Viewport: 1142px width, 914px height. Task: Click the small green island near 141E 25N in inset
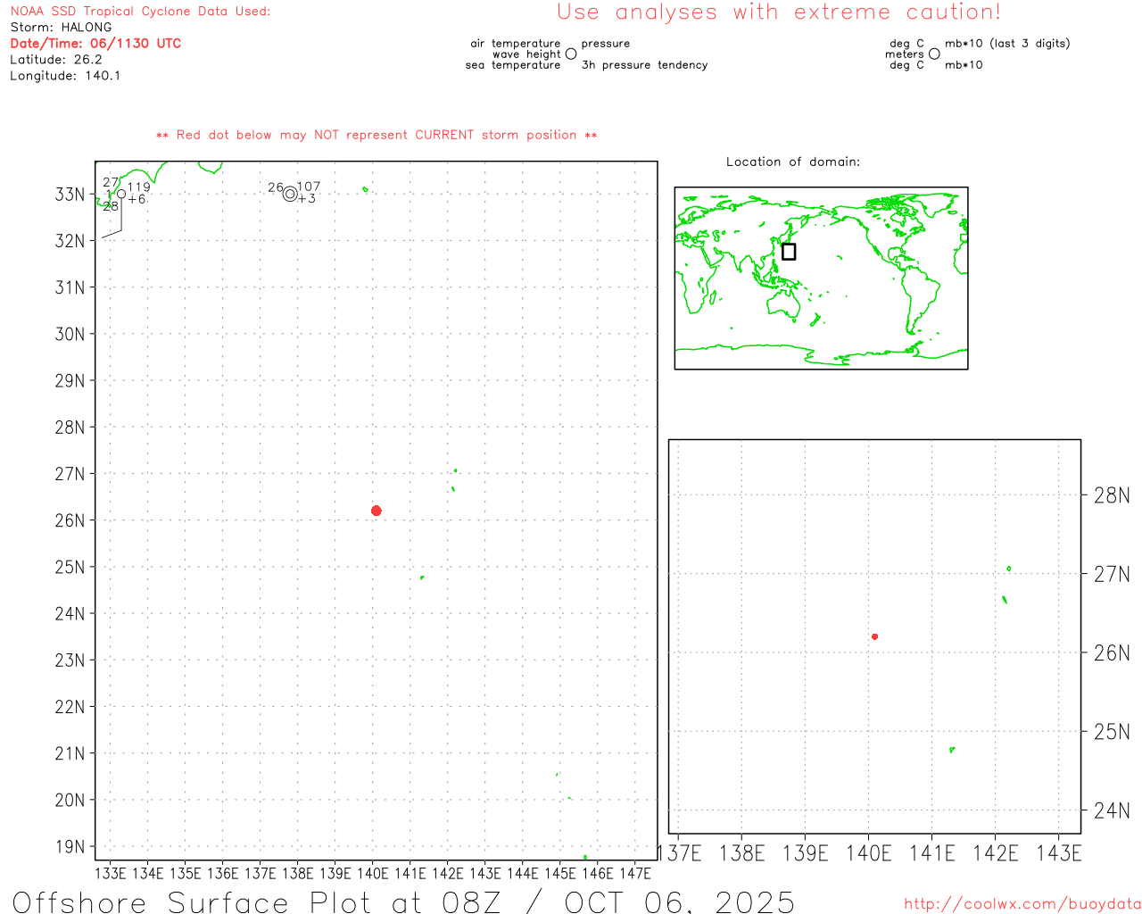(952, 750)
